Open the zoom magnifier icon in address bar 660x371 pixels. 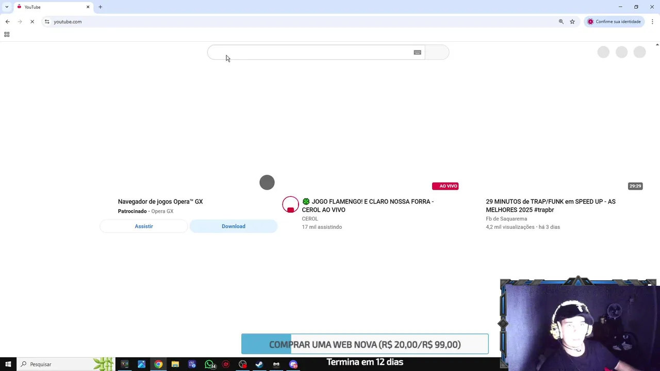[x=561, y=22]
